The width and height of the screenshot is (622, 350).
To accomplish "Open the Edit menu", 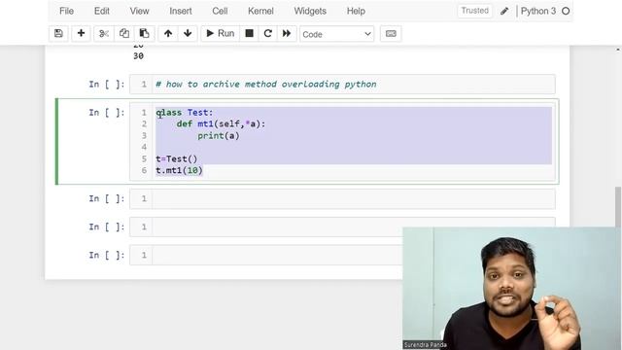I will tap(101, 11).
